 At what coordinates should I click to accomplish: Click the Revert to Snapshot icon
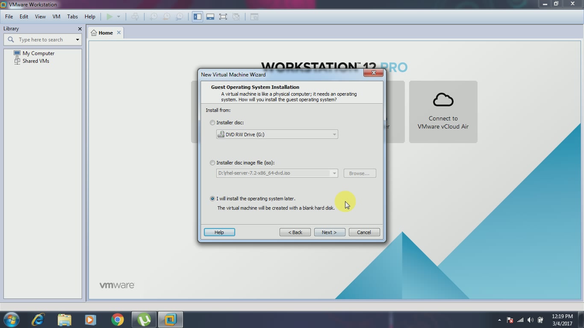click(x=166, y=17)
